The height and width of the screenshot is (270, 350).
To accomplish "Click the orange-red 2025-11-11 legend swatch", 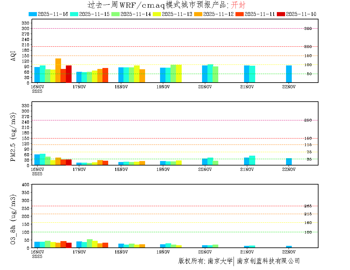I will 240,14.
